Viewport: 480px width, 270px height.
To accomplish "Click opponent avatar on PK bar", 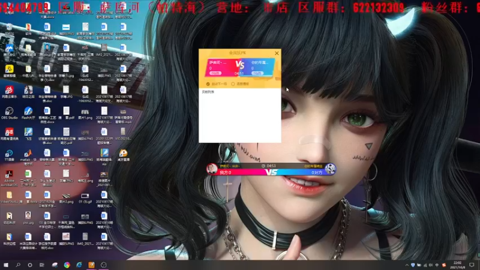I will pyautogui.click(x=331, y=169).
